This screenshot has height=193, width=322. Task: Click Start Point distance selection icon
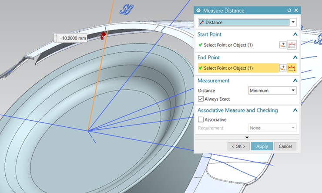(292, 45)
